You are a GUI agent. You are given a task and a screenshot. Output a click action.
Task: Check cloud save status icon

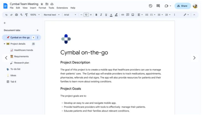tap(52, 4)
